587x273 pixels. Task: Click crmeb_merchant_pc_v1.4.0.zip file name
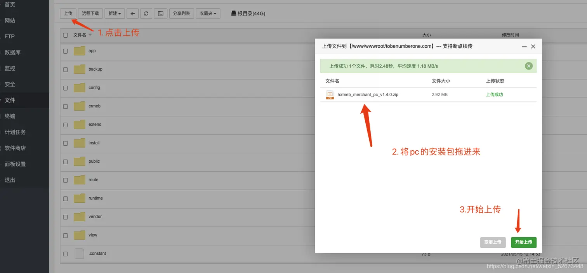(x=368, y=95)
